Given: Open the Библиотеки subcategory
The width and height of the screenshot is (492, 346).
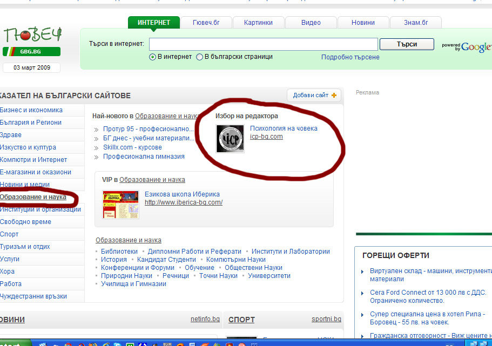Looking at the screenshot, I should (119, 251).
